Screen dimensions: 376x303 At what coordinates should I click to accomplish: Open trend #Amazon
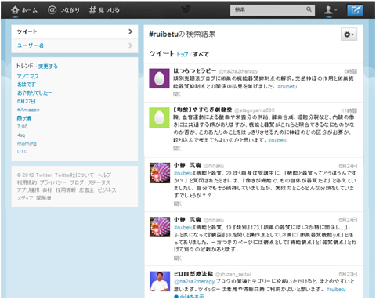28,110
